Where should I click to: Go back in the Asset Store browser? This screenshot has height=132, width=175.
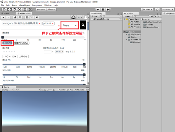tap(3, 17)
